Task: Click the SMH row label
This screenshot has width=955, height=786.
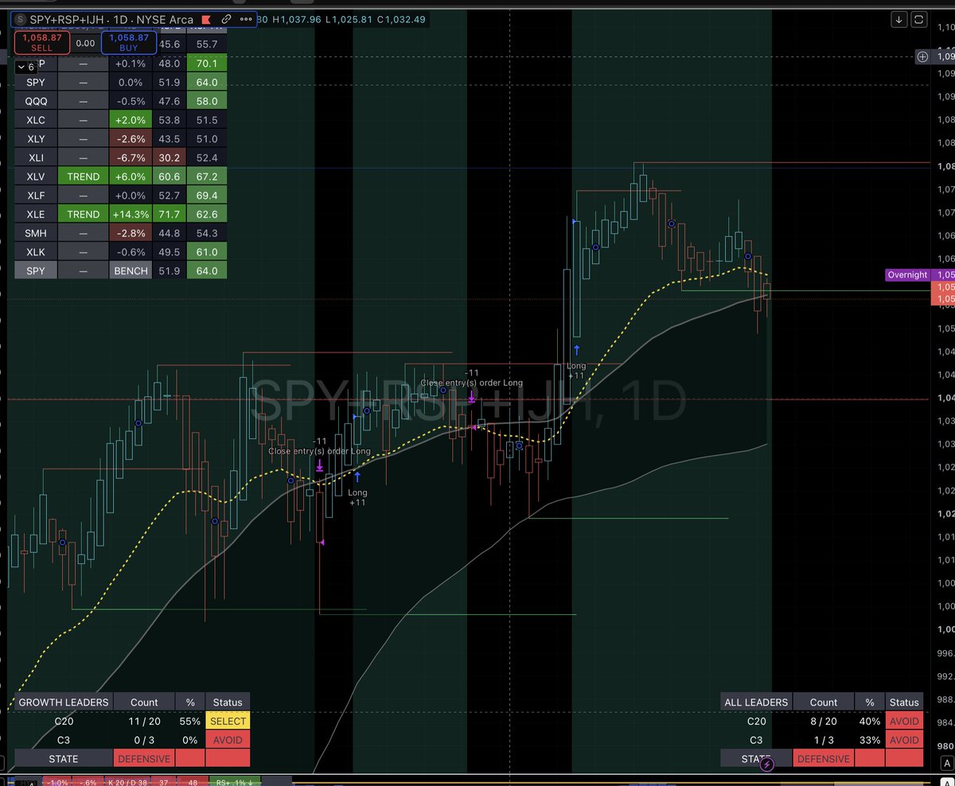Action: (36, 233)
